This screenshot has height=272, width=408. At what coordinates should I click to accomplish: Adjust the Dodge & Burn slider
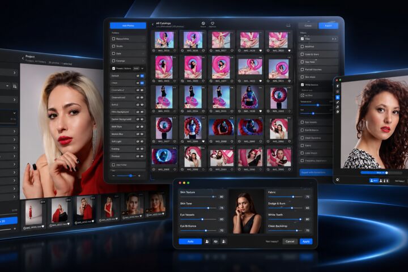(286, 208)
